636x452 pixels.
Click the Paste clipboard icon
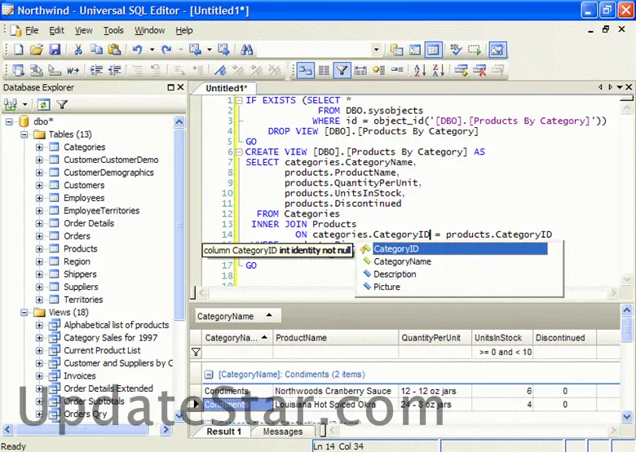(114, 50)
